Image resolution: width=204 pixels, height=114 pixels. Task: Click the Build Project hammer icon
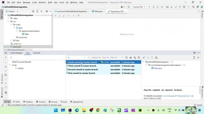tap(128, 7)
